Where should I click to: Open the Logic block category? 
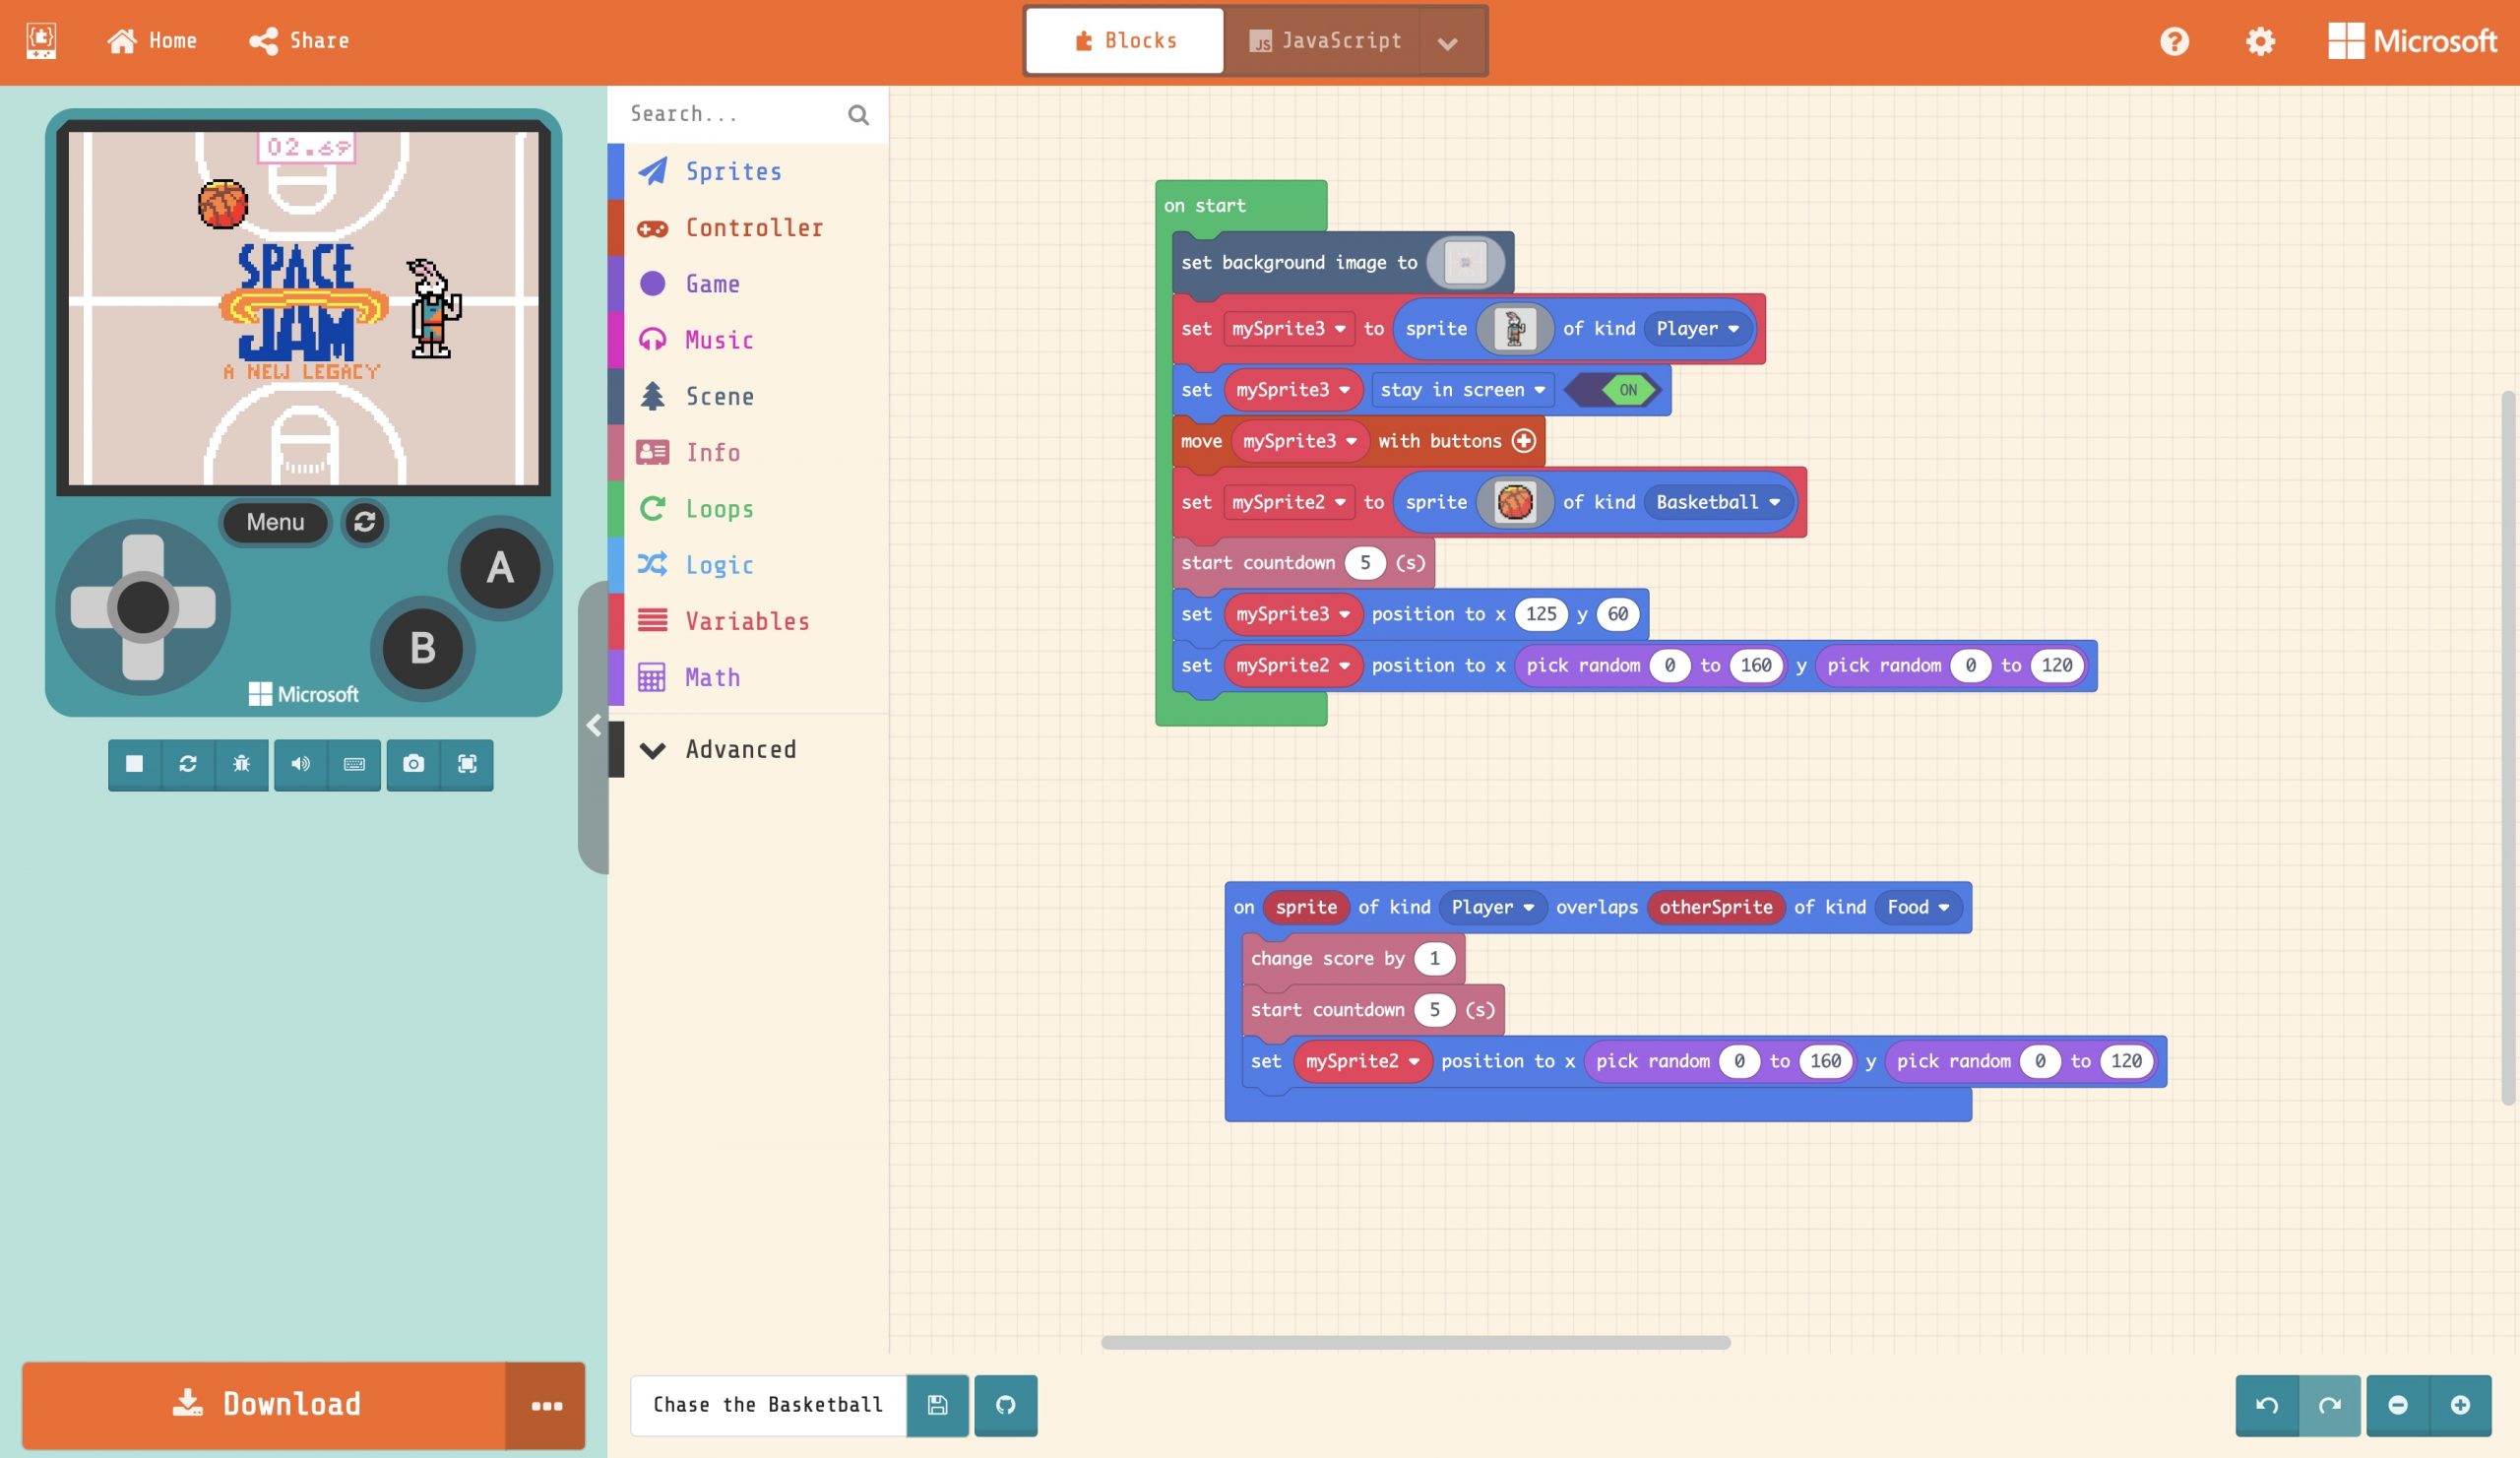[748, 565]
